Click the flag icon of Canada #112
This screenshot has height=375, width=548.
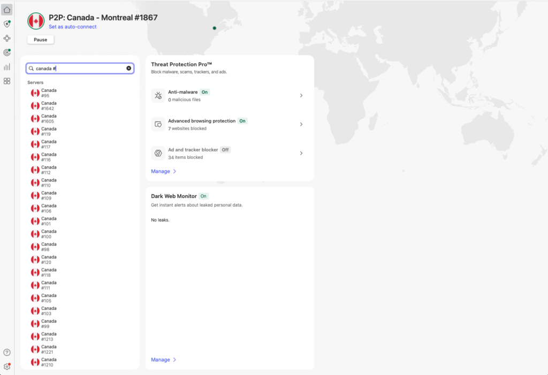[x=35, y=170]
